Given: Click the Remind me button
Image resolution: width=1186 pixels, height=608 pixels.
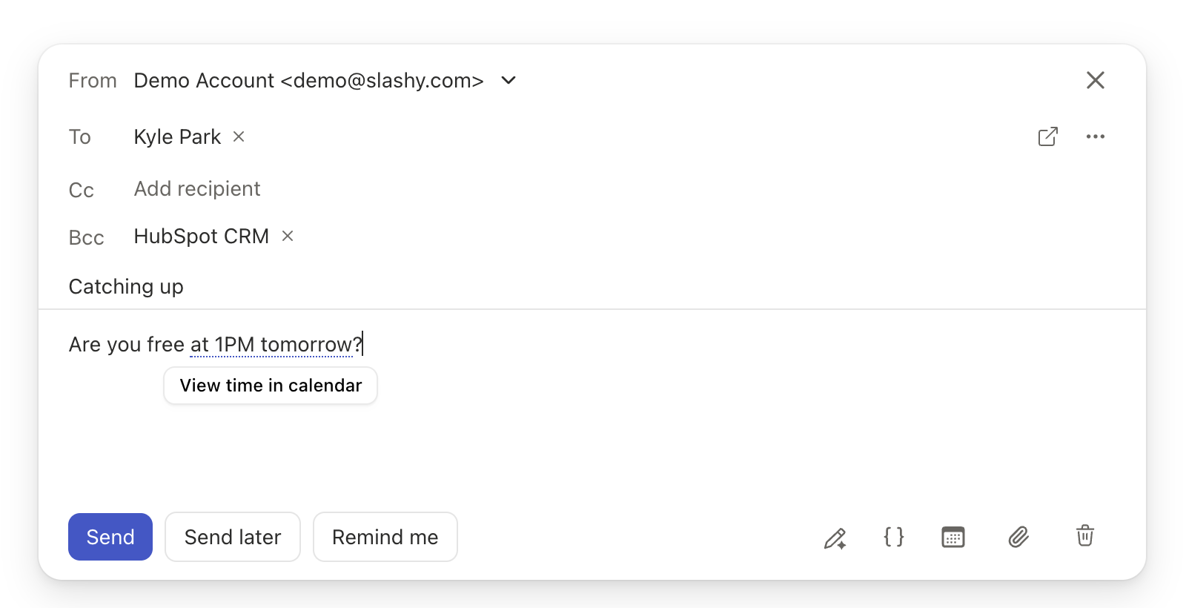Looking at the screenshot, I should tap(385, 537).
